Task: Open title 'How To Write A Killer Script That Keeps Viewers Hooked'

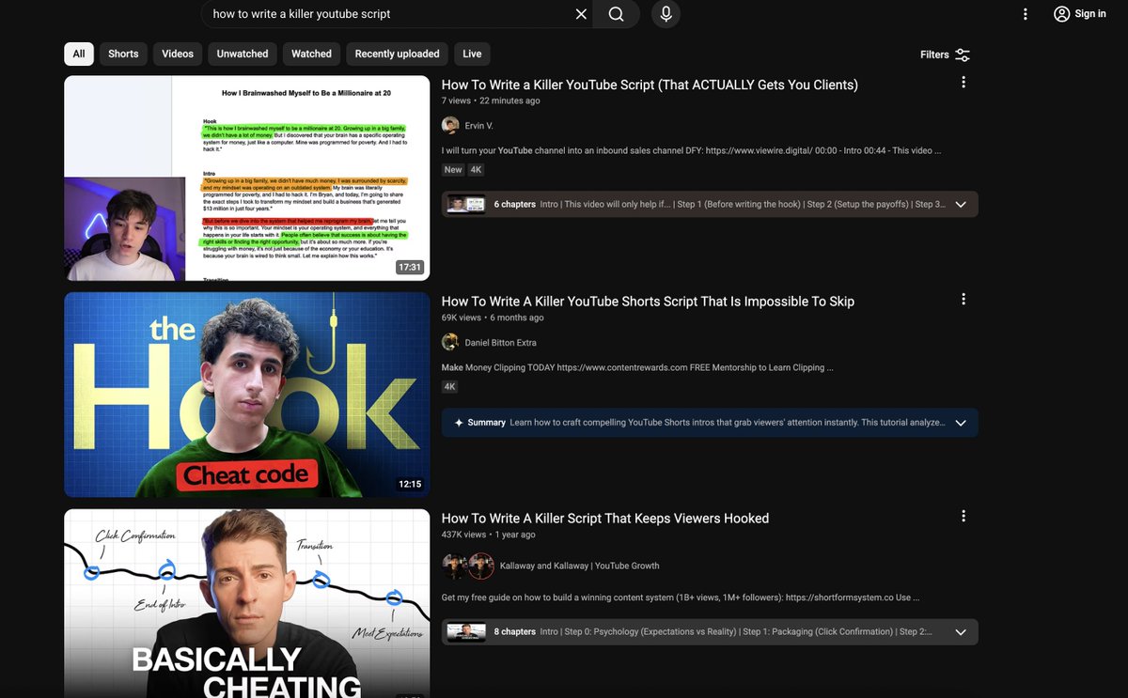Action: (605, 519)
